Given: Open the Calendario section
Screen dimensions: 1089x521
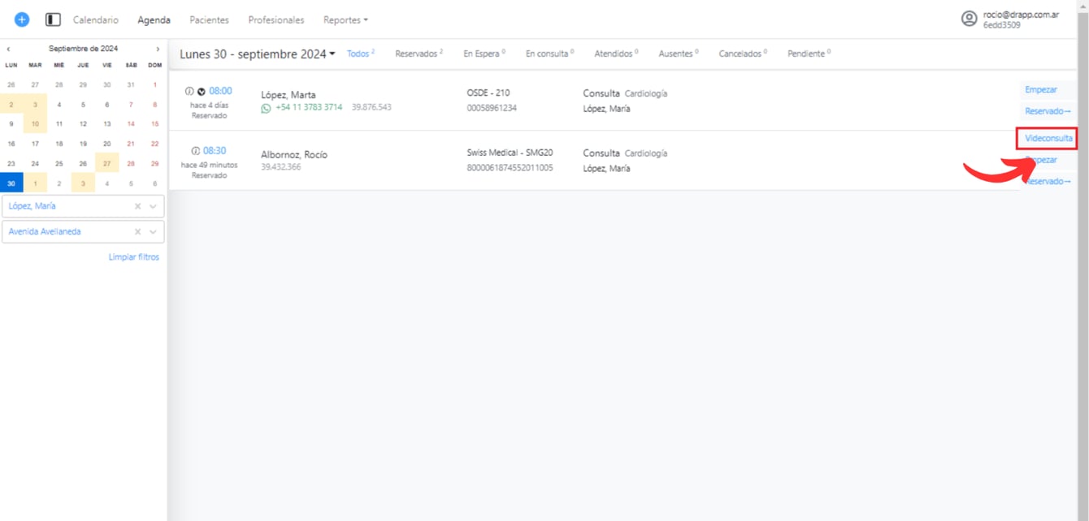Looking at the screenshot, I should [x=96, y=19].
